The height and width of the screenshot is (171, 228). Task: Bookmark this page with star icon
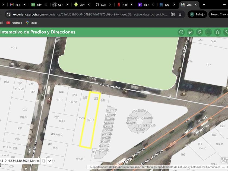[180, 14]
